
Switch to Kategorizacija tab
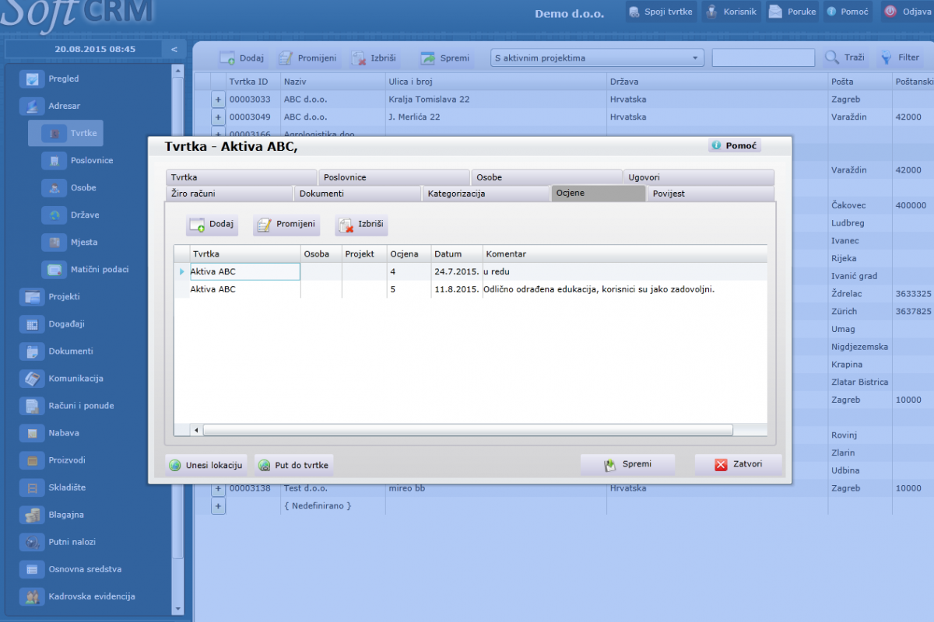pos(486,194)
